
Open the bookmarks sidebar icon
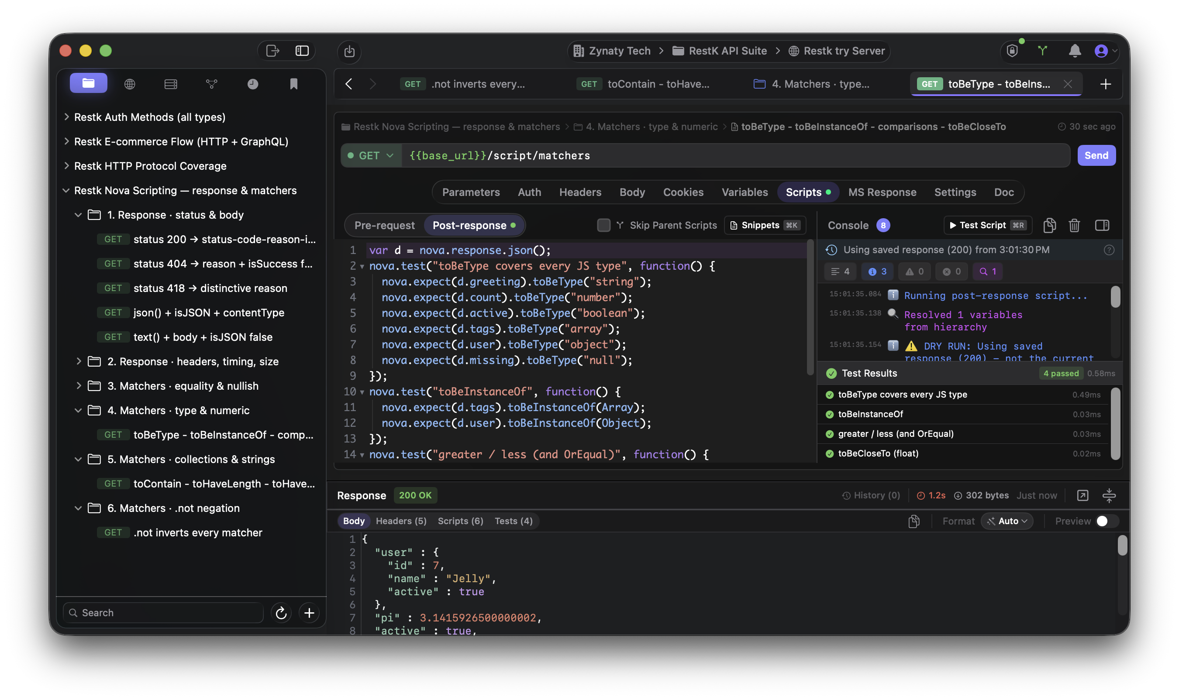(293, 84)
